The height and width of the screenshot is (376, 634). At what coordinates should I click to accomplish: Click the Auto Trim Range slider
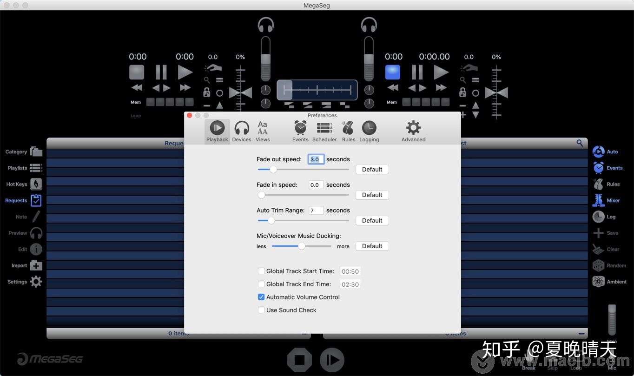[x=303, y=220]
